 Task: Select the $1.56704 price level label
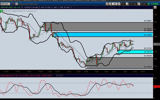point(148,52)
